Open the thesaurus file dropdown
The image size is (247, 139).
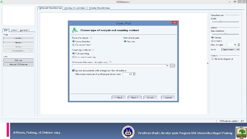[x=167, y=66]
